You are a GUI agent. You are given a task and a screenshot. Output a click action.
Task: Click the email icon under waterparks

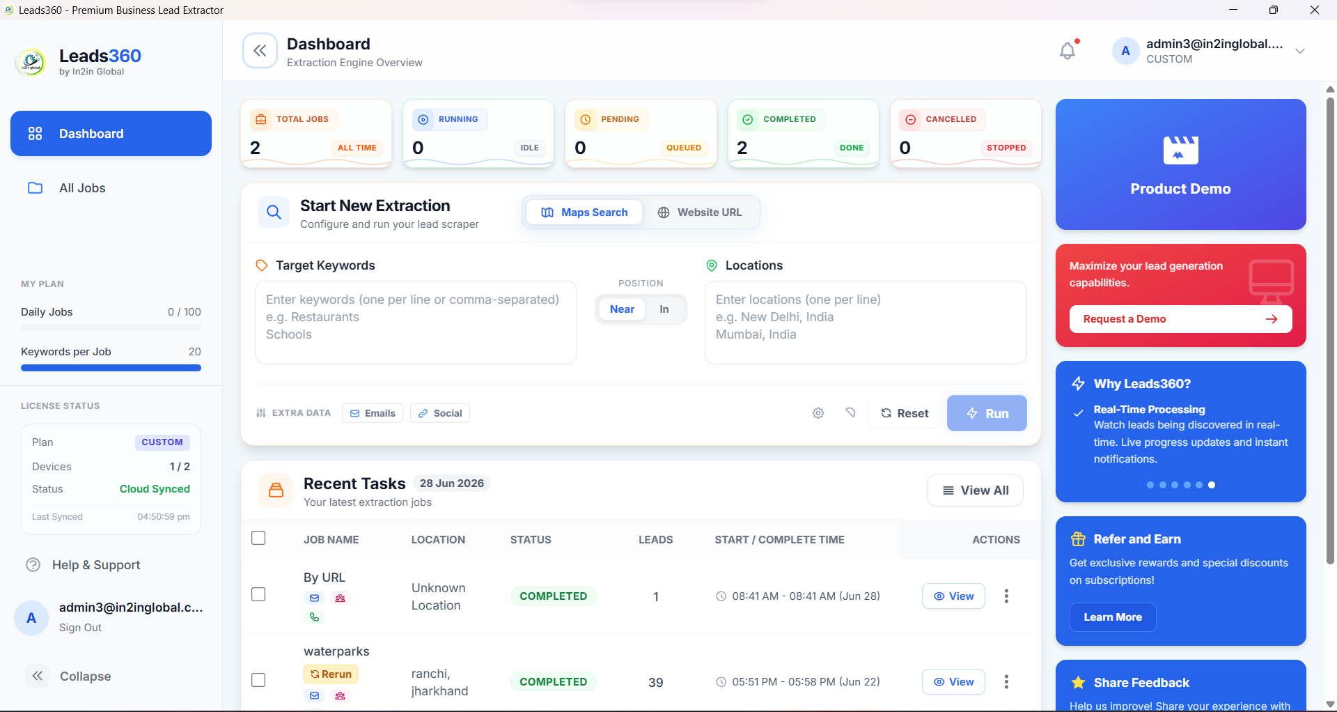[314, 695]
